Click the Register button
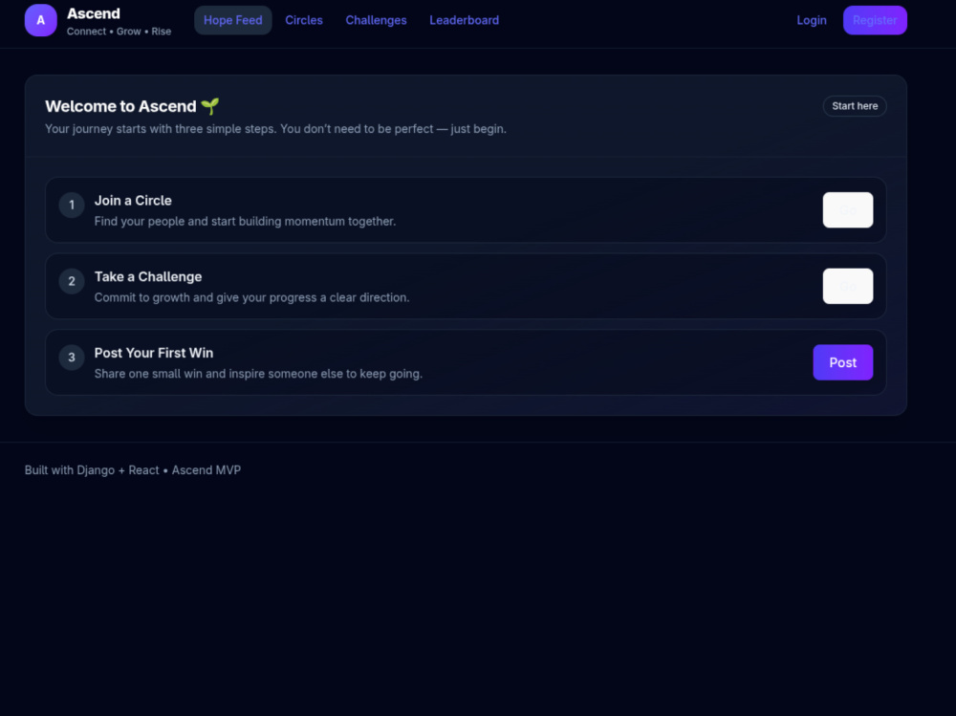The height and width of the screenshot is (716, 956). click(x=875, y=20)
